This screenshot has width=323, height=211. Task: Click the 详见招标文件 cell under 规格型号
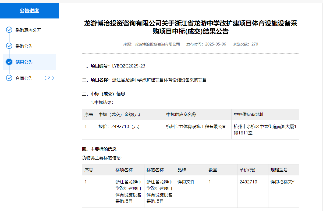pos(283,182)
